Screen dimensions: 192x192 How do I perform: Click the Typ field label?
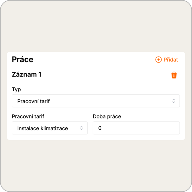pos(16,90)
